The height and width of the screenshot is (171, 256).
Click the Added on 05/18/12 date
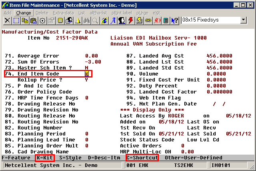(171, 122)
